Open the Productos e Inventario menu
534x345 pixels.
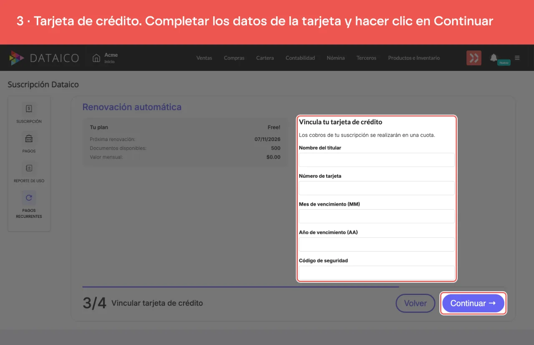[414, 58]
